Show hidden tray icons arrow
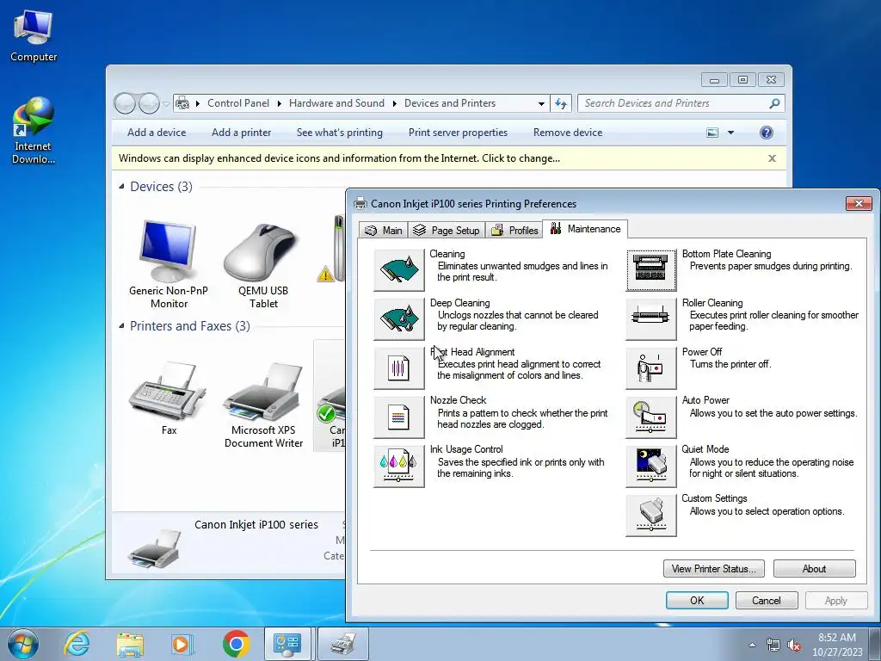This screenshot has height=661, width=881. (752, 646)
